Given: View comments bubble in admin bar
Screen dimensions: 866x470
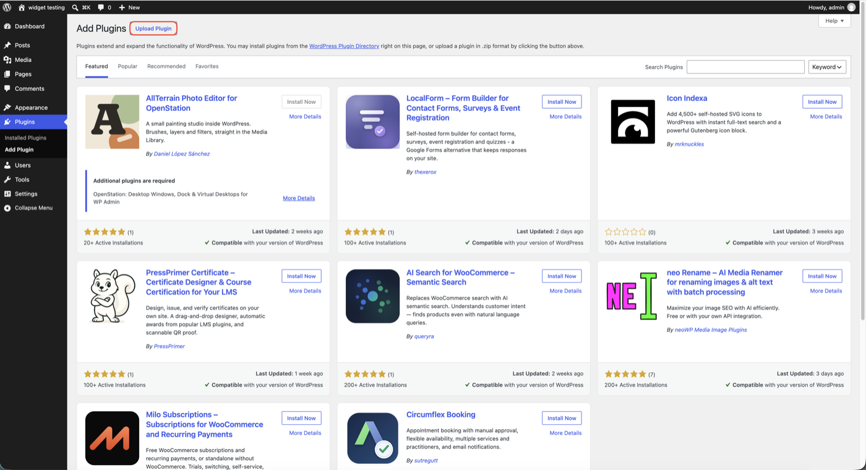Looking at the screenshot, I should [x=101, y=7].
